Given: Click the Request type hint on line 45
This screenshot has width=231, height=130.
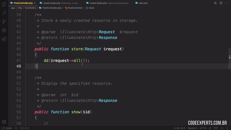Looking at the screenshot, I should pyautogui.click(x=93, y=49).
